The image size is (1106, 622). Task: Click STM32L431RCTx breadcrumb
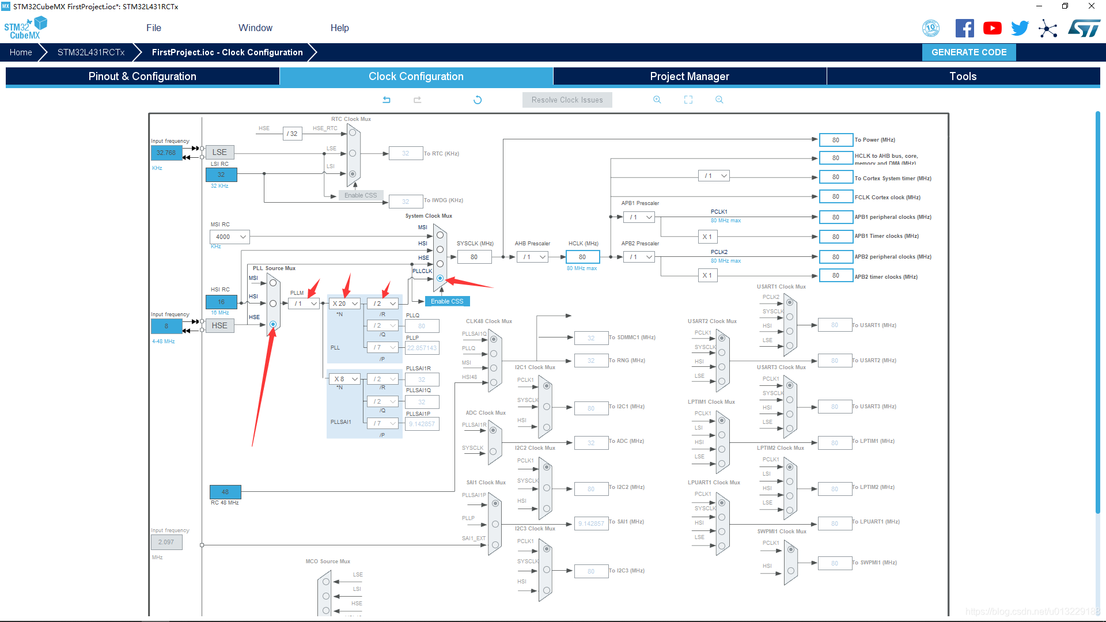tap(91, 52)
